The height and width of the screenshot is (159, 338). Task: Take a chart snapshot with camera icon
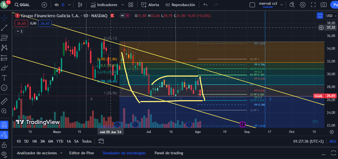pos(324,5)
